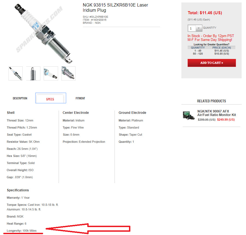Image resolution: width=246 pixels, height=235 pixels.
Task: Select the Specs tab
Action: [x=51, y=98]
